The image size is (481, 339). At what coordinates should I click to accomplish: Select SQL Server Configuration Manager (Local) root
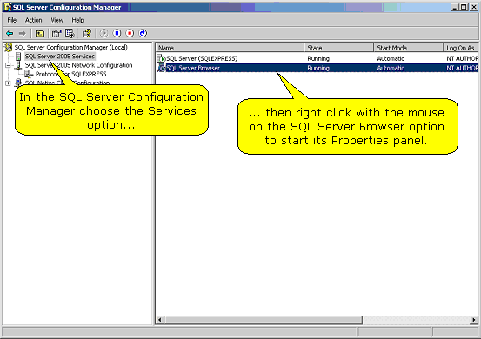70,47
